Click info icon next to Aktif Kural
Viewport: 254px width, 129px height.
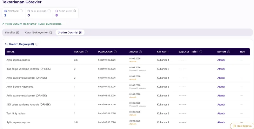pos(21,11)
